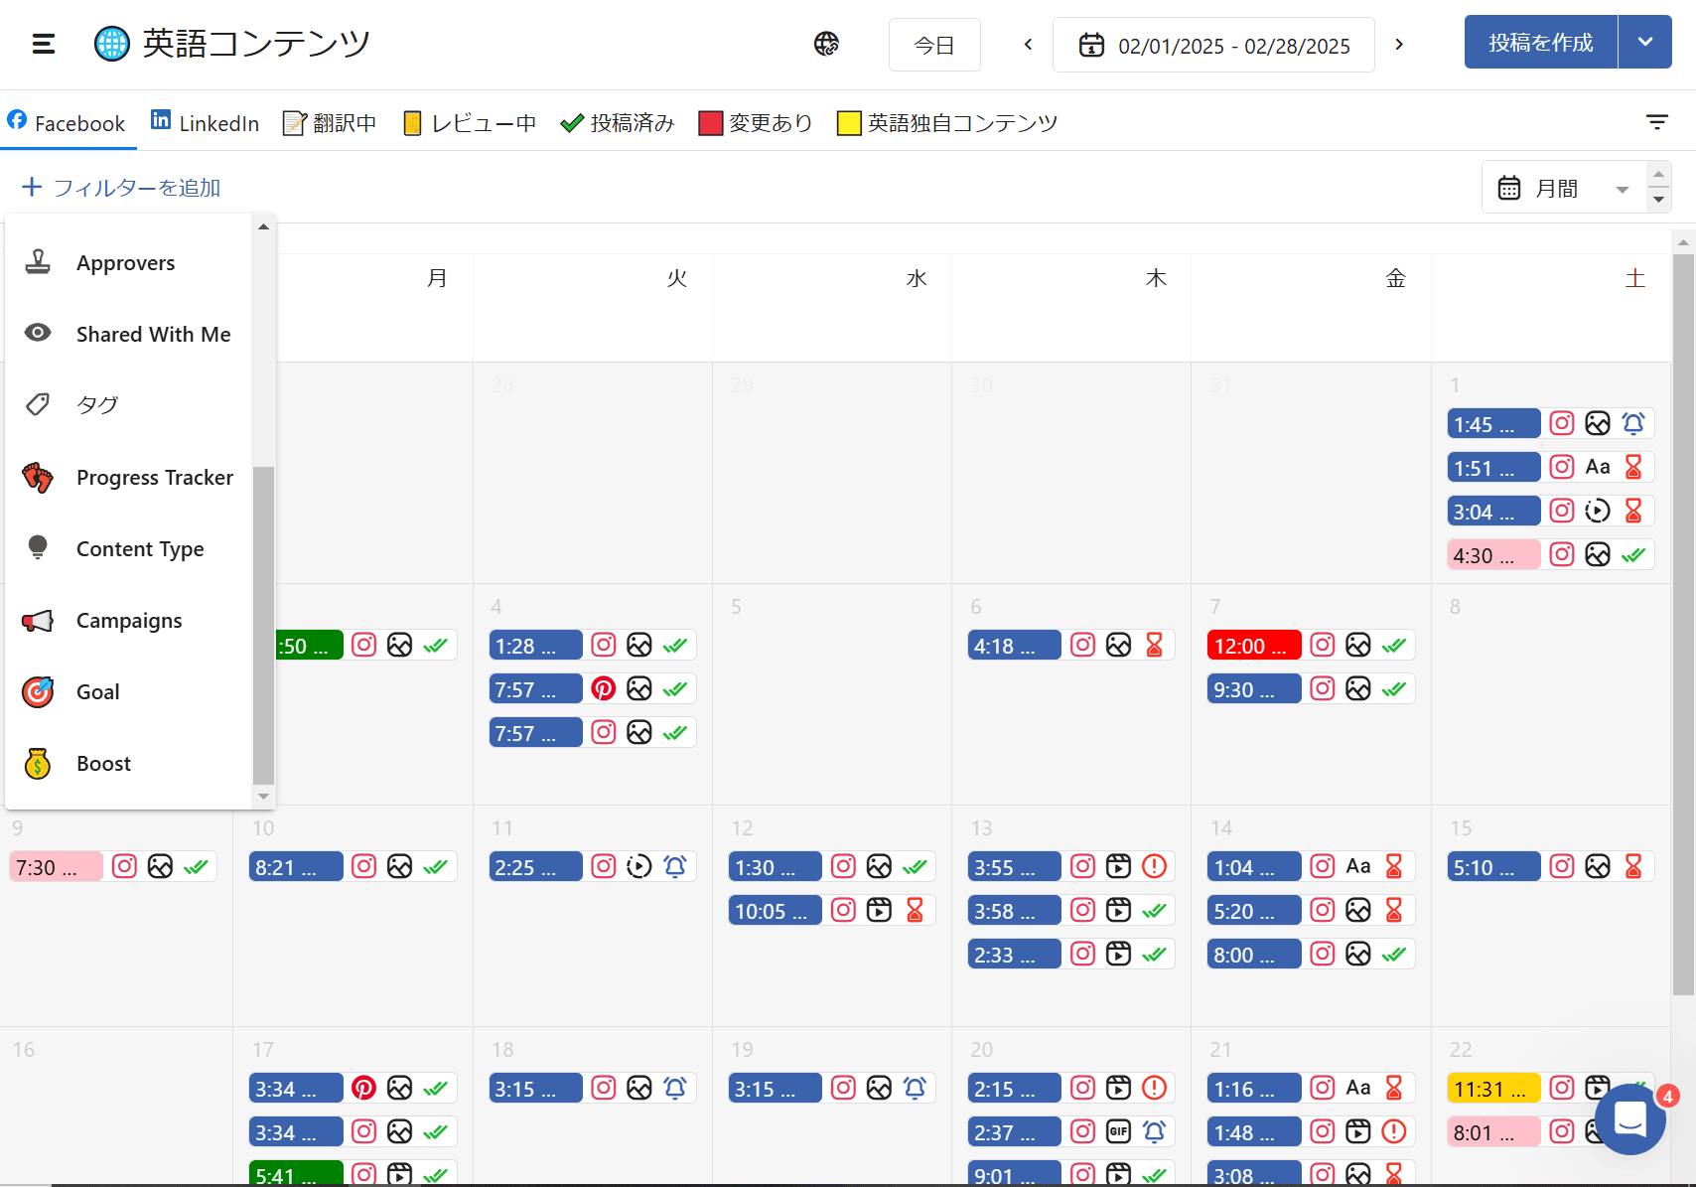The width and height of the screenshot is (1696, 1187).
Task: Expand the 投稿を作成 dropdown arrow
Action: [1645, 43]
